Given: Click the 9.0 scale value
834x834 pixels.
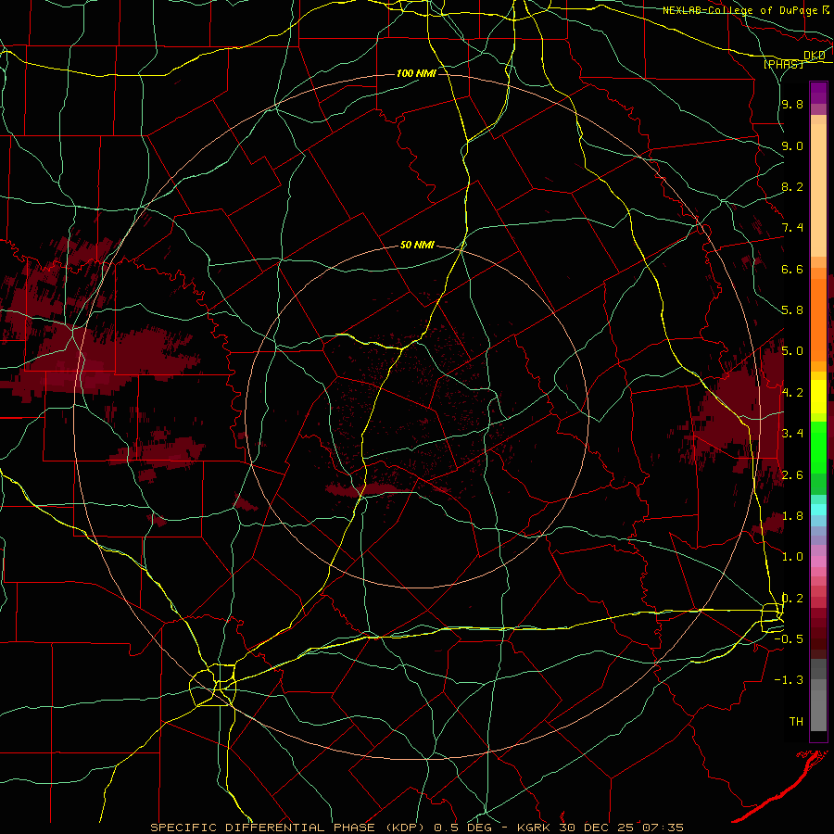Looking at the screenshot, I should coord(792,145).
